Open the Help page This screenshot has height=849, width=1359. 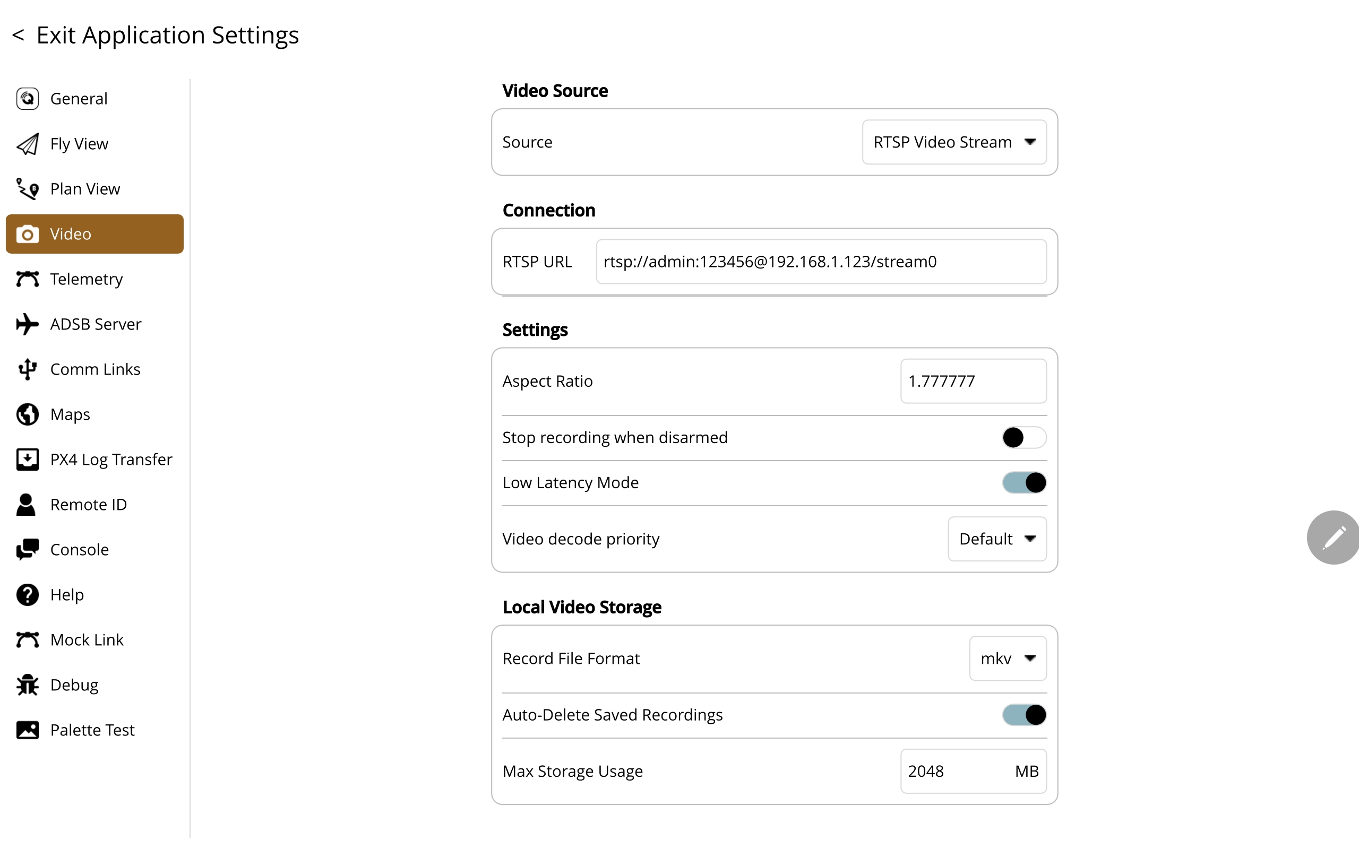point(94,595)
